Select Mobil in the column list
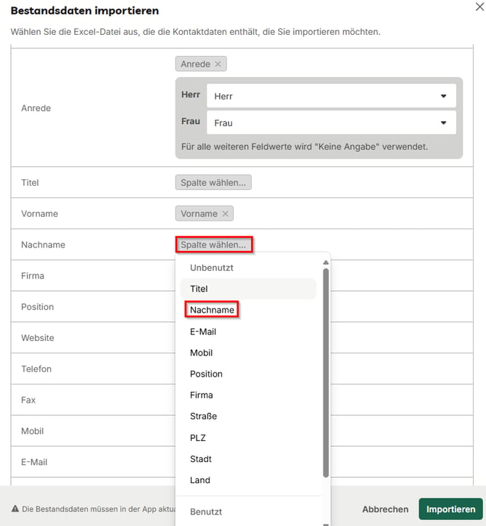This screenshot has height=526, width=486. pos(248,353)
